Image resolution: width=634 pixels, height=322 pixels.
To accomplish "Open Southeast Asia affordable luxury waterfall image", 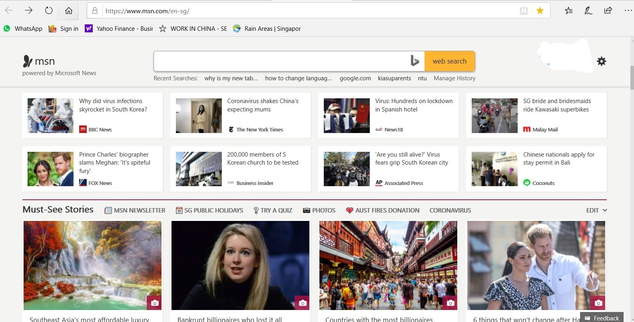I will (x=93, y=265).
